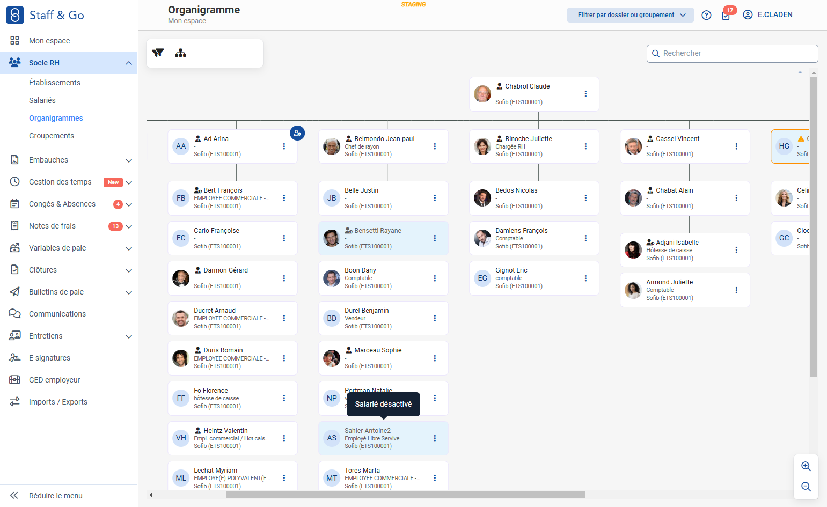Click the blue user-settings badge on Ad Arina card

pos(297,133)
